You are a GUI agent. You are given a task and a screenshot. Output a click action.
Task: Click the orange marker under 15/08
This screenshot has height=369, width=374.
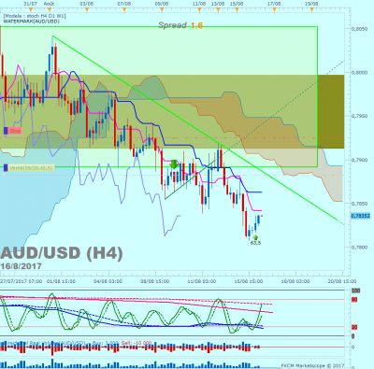pos(237,9)
